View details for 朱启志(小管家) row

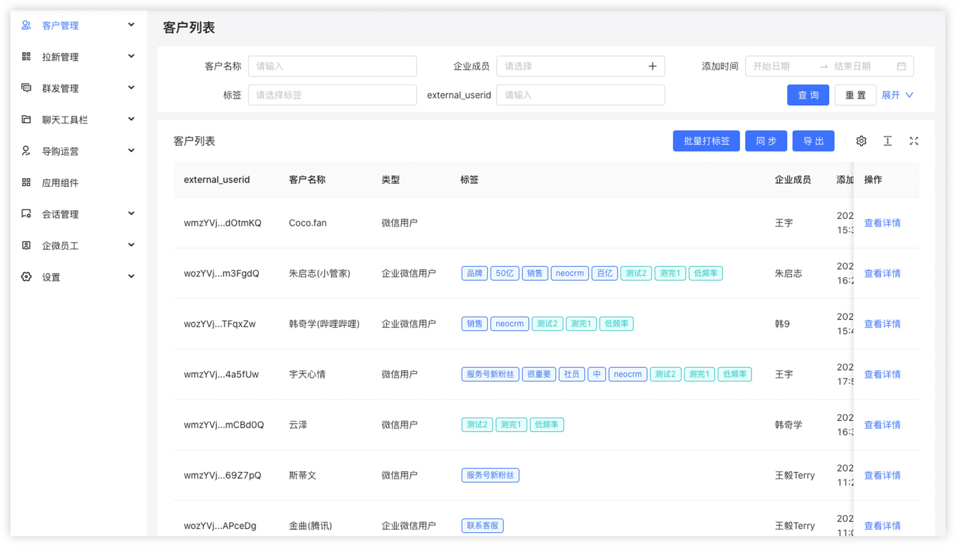point(882,273)
